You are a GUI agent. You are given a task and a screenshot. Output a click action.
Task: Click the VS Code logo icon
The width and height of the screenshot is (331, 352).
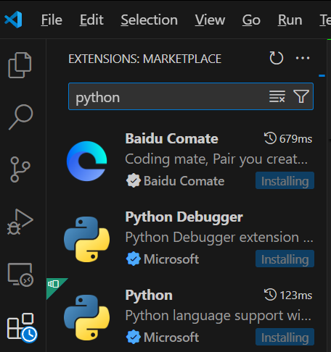pyautogui.click(x=13, y=20)
